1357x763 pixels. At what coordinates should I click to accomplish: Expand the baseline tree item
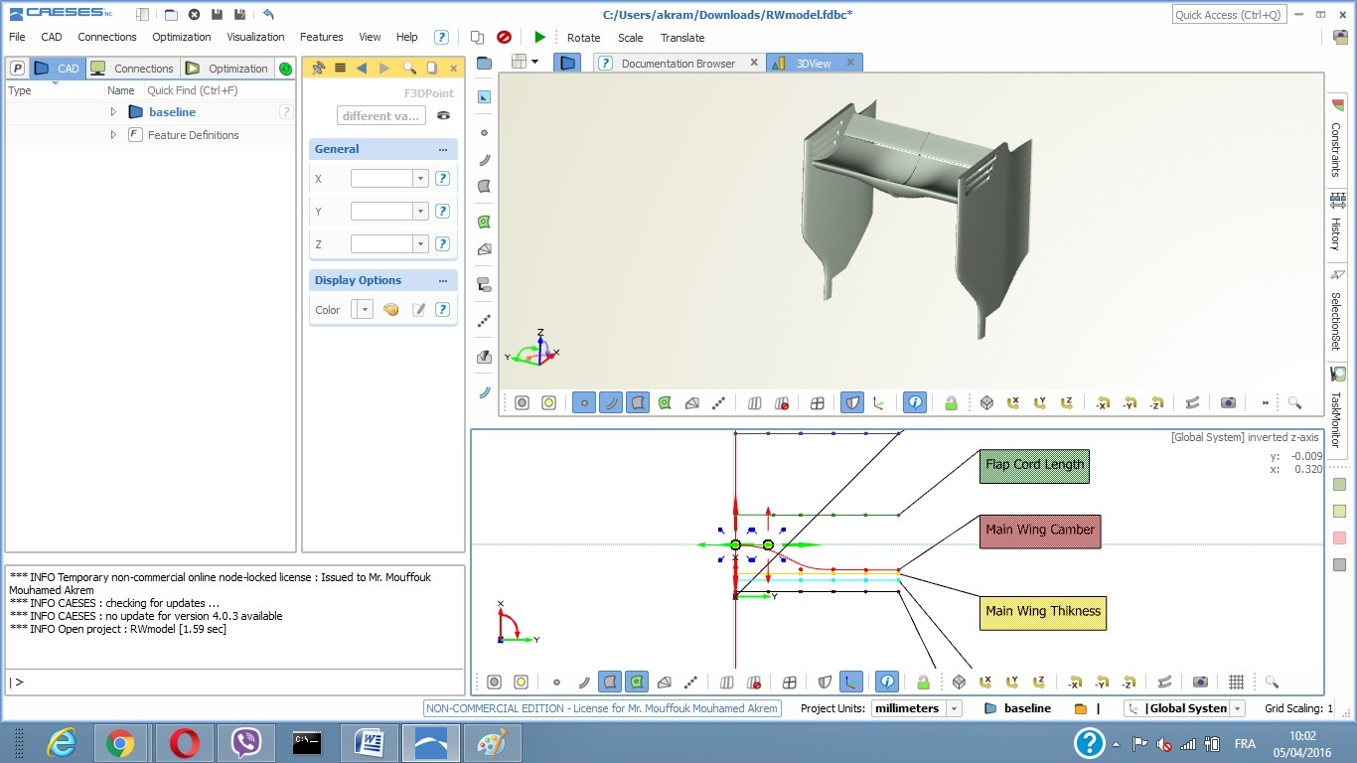[x=113, y=112]
